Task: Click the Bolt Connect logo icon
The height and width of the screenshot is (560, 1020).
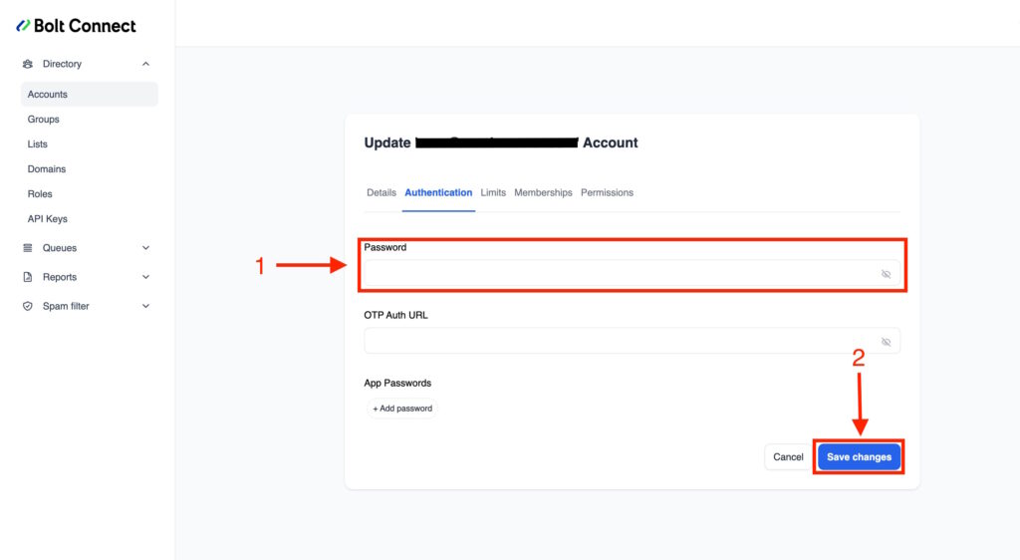Action: (23, 26)
